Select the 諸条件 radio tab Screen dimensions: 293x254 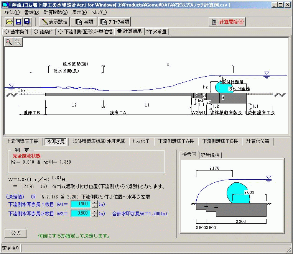pos(44,31)
